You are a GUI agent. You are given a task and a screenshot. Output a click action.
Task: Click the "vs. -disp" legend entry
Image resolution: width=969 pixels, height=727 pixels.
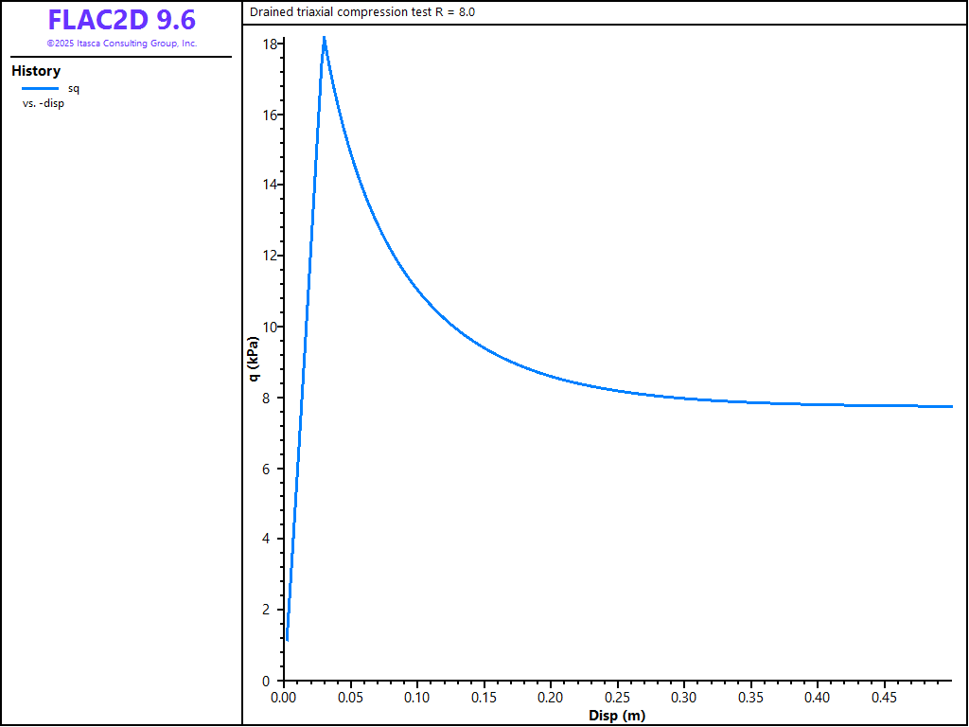coord(44,103)
